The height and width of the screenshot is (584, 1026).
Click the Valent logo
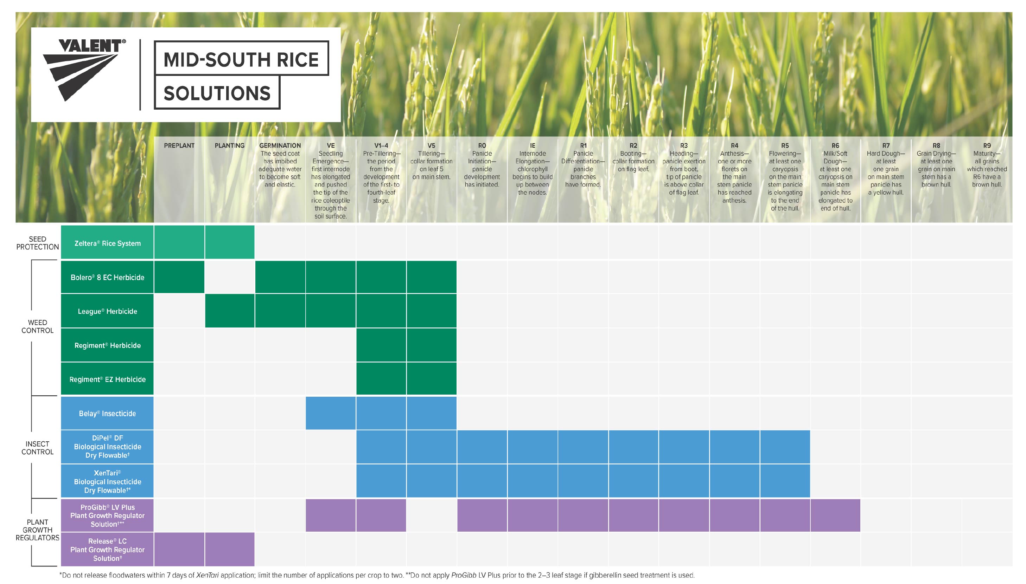tap(85, 70)
